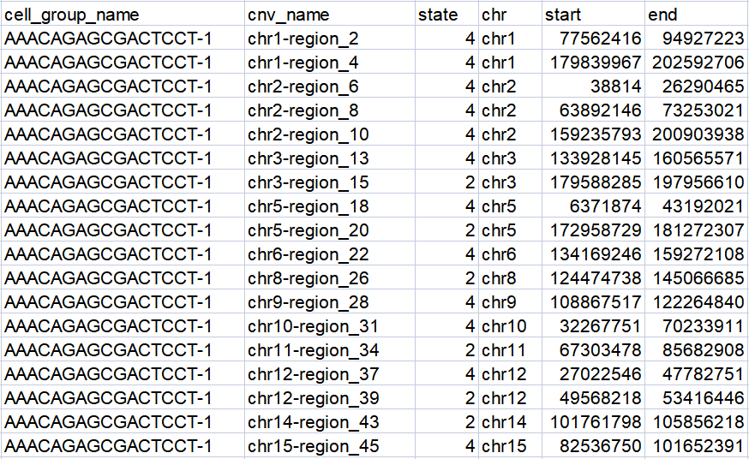
Task: Select start value 134169246
Action: click(x=593, y=253)
